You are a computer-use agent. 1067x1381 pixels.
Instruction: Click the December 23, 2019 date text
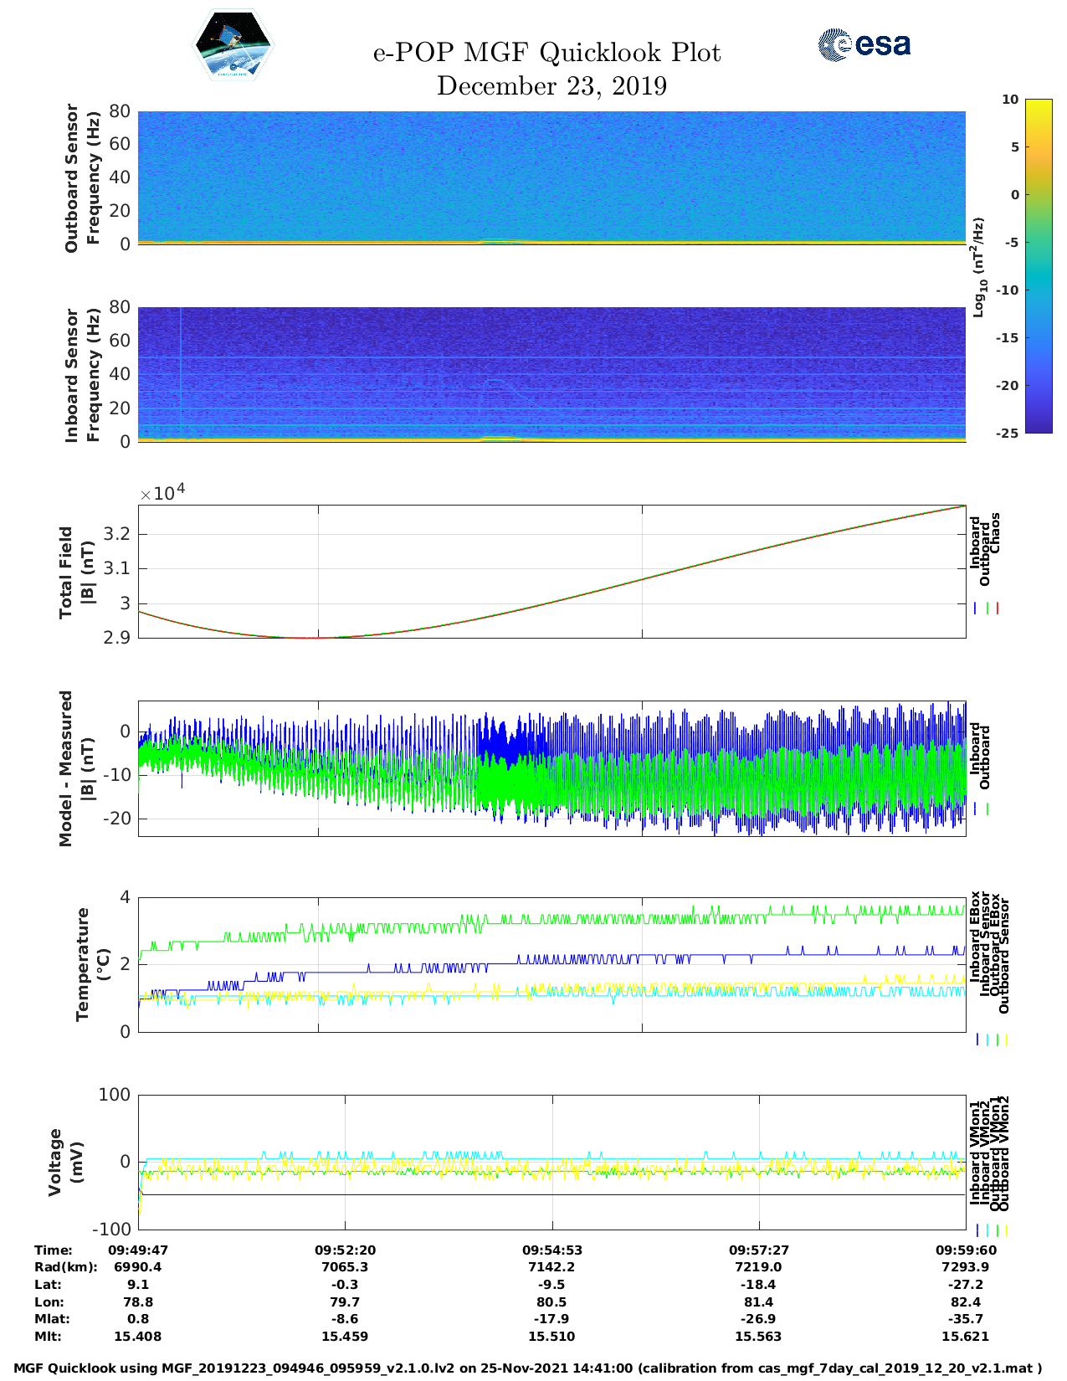551,86
